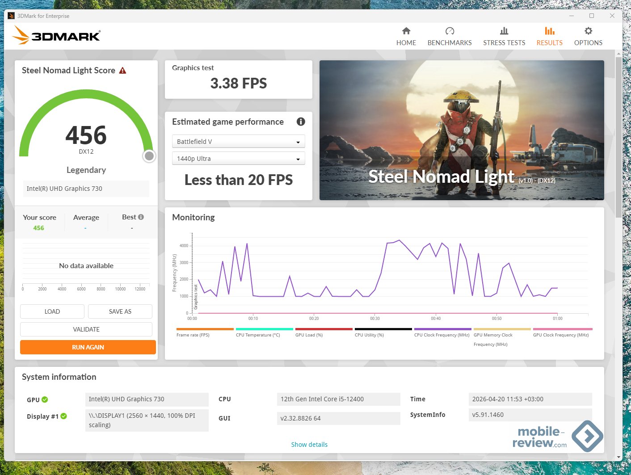Click the info icon next to Best

pyautogui.click(x=141, y=217)
